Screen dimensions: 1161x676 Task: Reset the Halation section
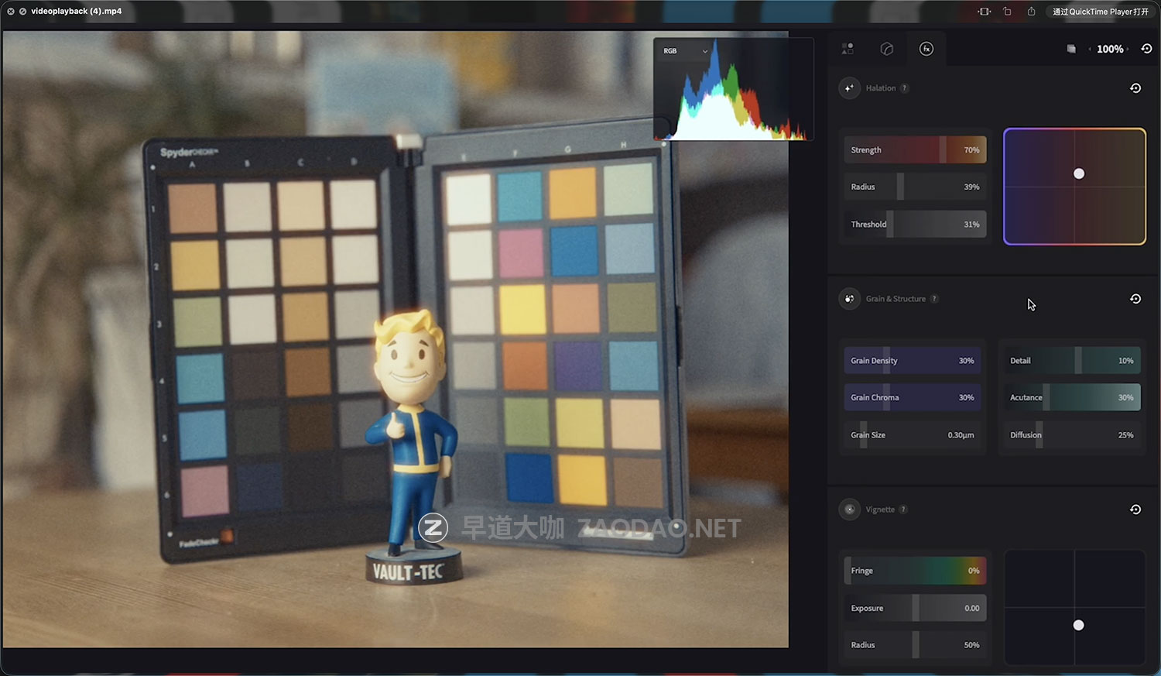coord(1135,88)
